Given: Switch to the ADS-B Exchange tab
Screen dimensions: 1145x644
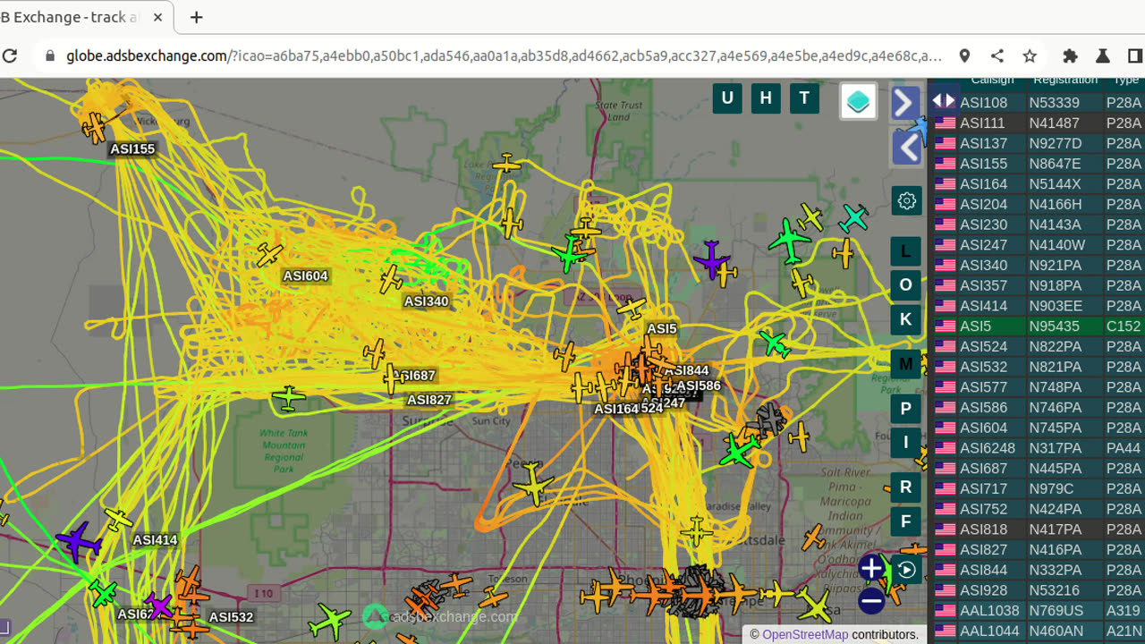Looking at the screenshot, I should 70,17.
